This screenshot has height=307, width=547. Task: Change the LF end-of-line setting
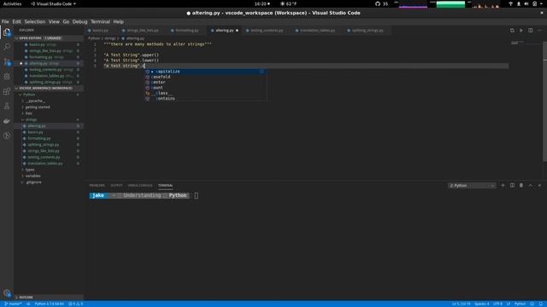[509, 304]
